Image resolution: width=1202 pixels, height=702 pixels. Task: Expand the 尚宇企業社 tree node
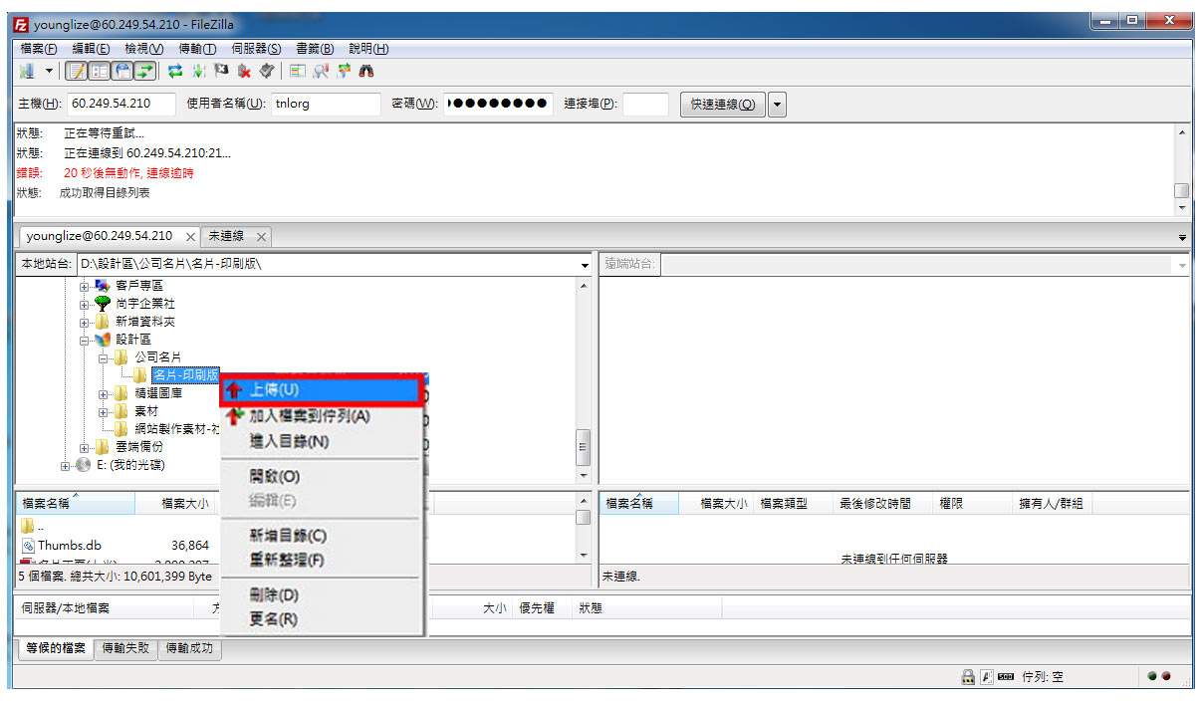[85, 304]
